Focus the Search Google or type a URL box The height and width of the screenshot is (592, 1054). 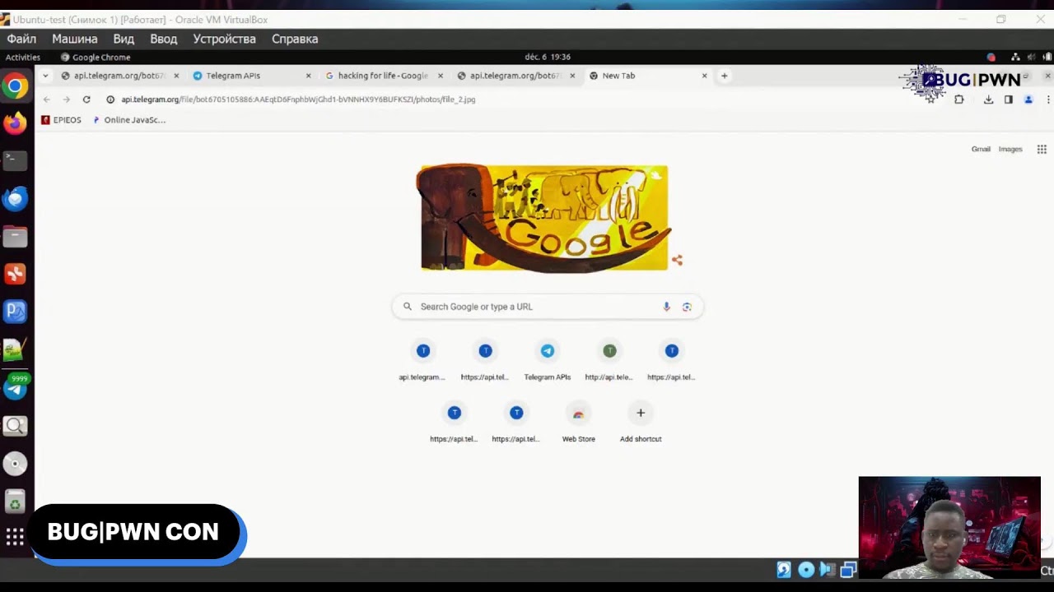[548, 307]
